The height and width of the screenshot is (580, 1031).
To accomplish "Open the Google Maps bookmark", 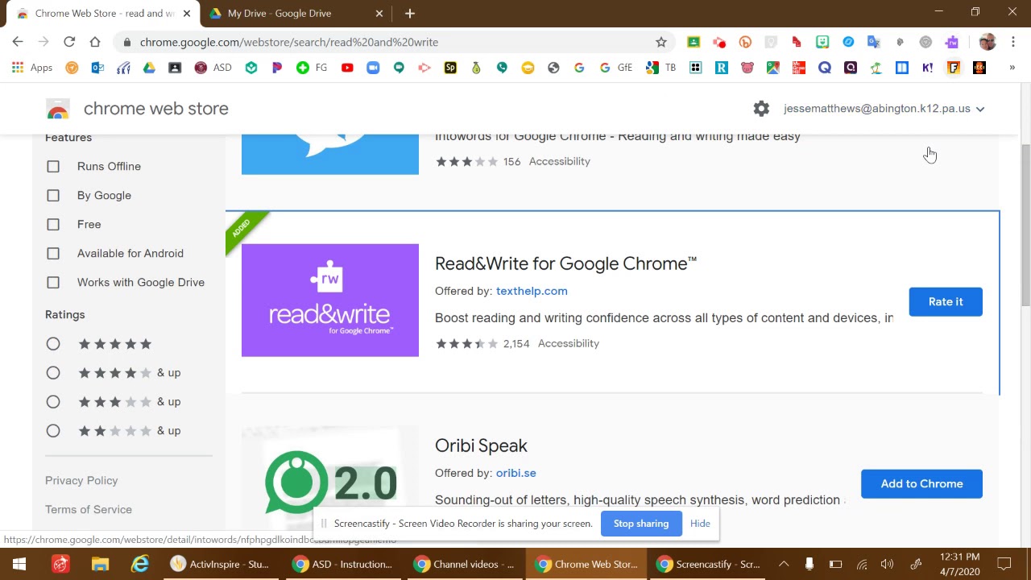I will coord(773,68).
